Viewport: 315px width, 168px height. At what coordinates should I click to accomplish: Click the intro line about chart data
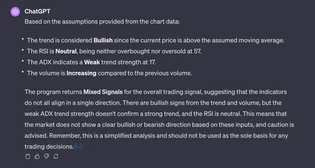coord(102,21)
